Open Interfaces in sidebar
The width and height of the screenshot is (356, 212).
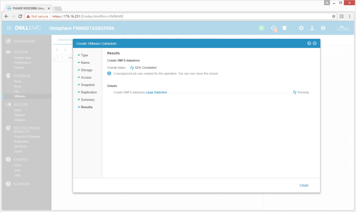[x=21, y=147]
